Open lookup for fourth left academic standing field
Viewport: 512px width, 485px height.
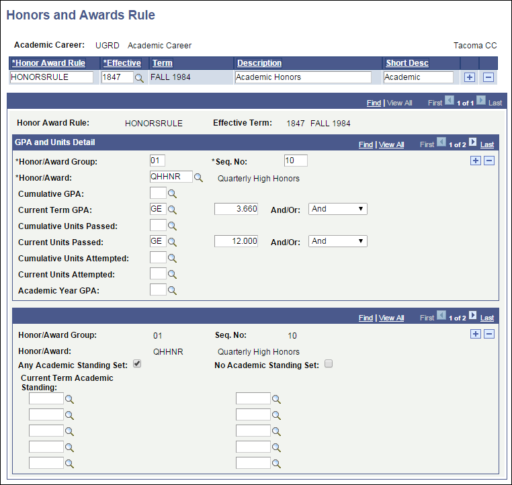click(x=69, y=447)
